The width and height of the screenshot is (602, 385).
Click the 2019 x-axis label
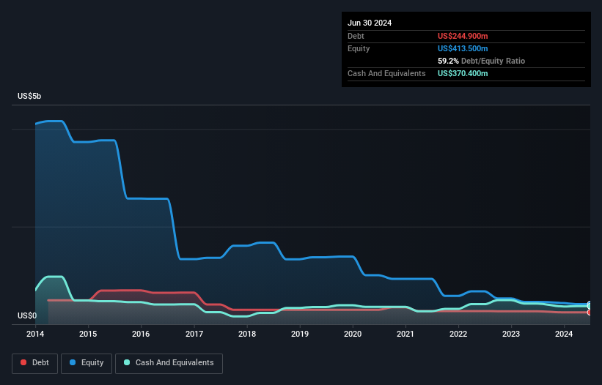tap(300, 334)
